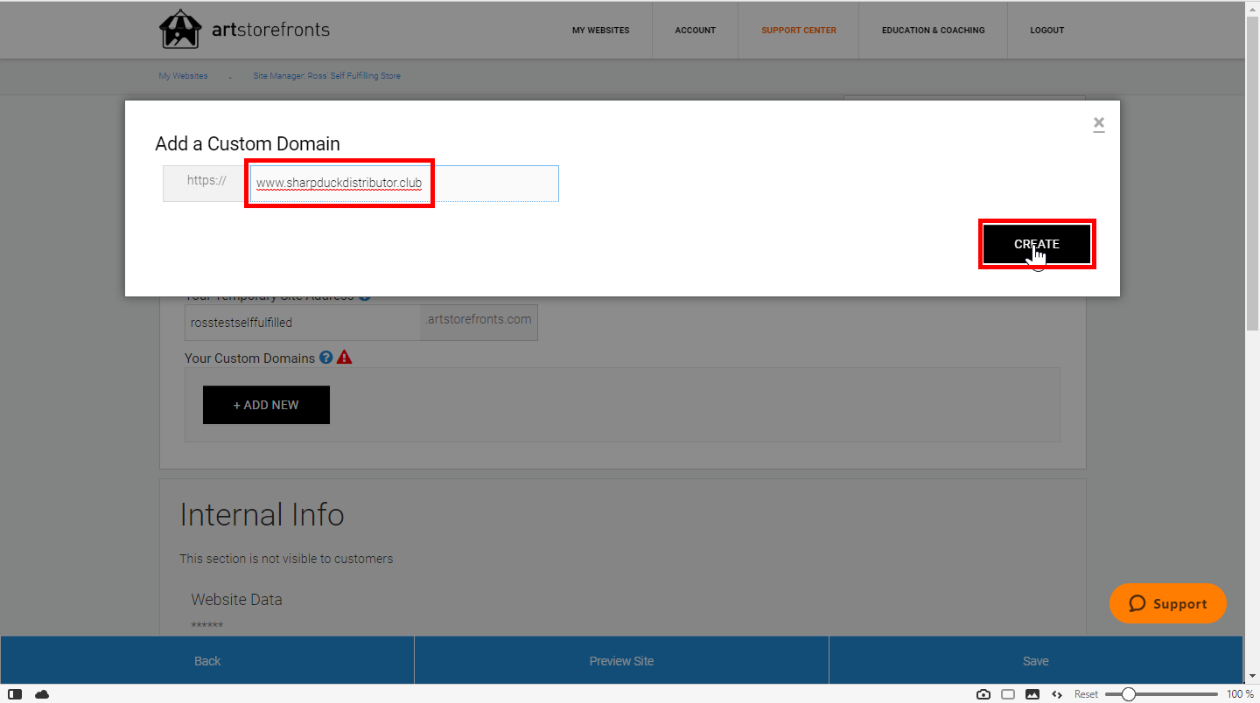Click the artstorefronts logo
1260x703 pixels.
point(244,30)
